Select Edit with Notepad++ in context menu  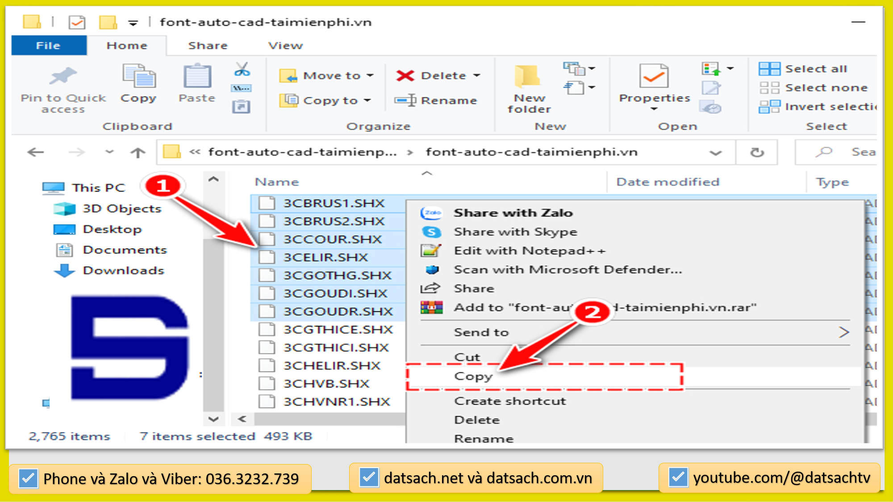530,250
